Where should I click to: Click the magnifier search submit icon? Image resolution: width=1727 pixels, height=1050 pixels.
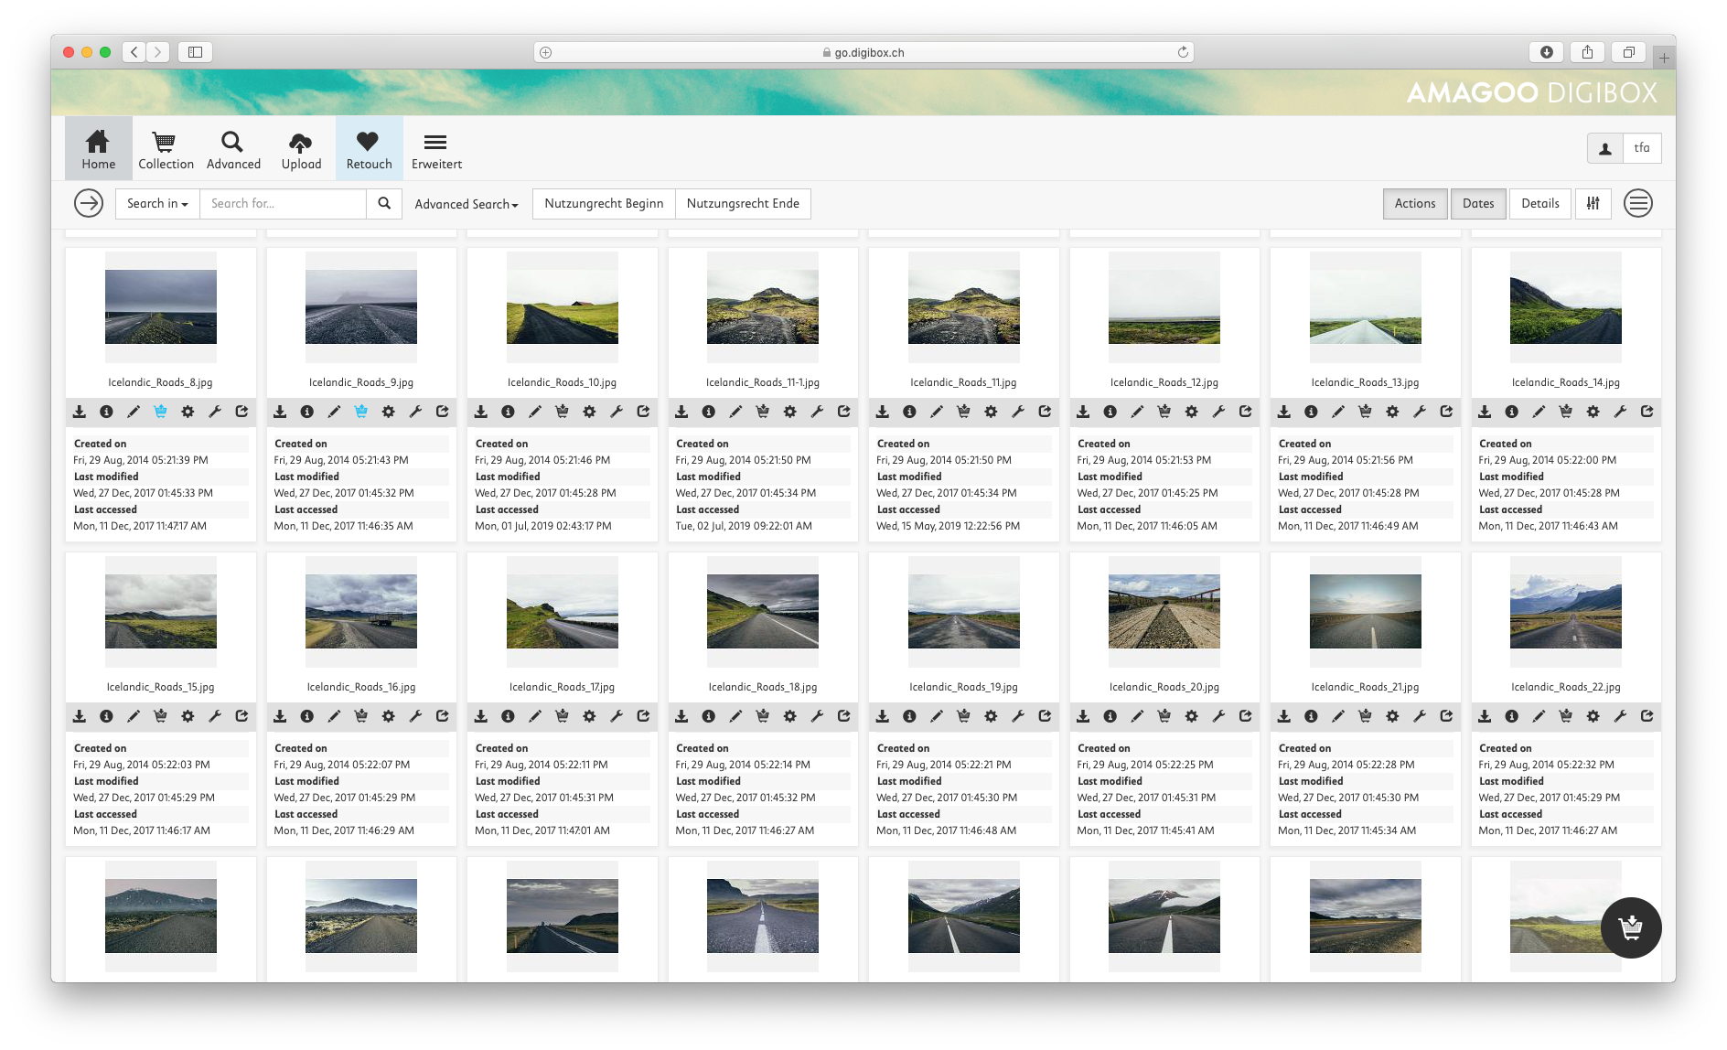[x=384, y=203]
